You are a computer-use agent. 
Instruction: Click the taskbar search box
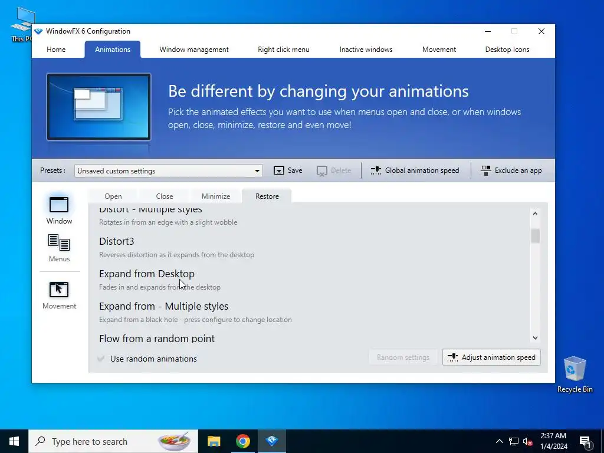tap(113, 441)
